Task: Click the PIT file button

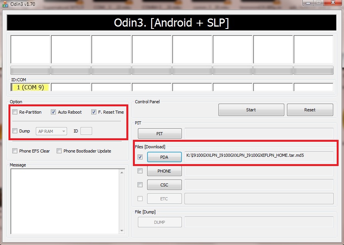Action: click(x=159, y=134)
